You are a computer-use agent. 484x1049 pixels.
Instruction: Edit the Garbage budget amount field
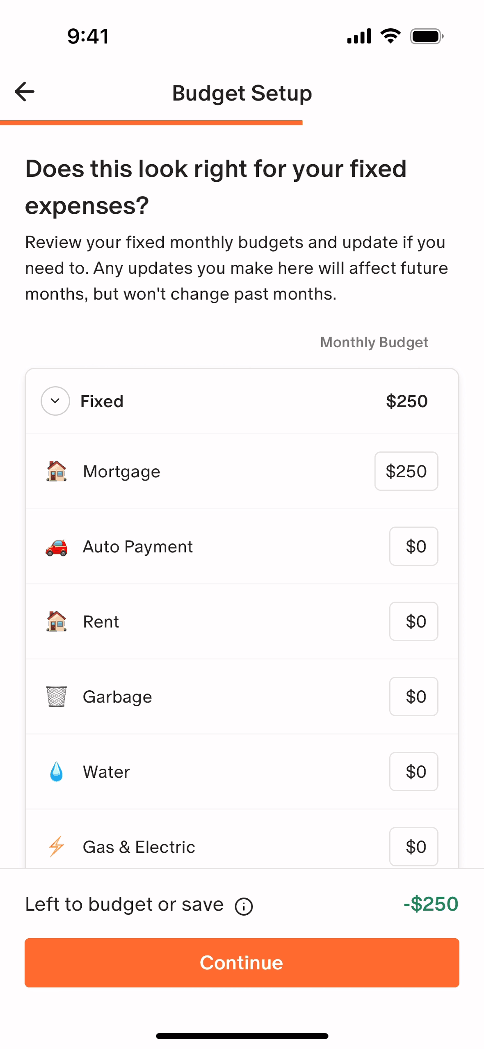tap(413, 696)
